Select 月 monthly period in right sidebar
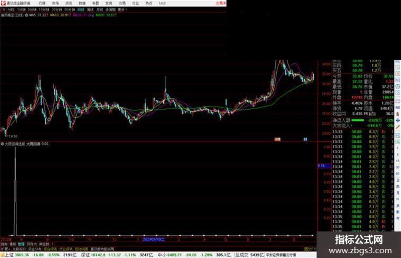Screen dimensions: 401x258 coord(398,193)
